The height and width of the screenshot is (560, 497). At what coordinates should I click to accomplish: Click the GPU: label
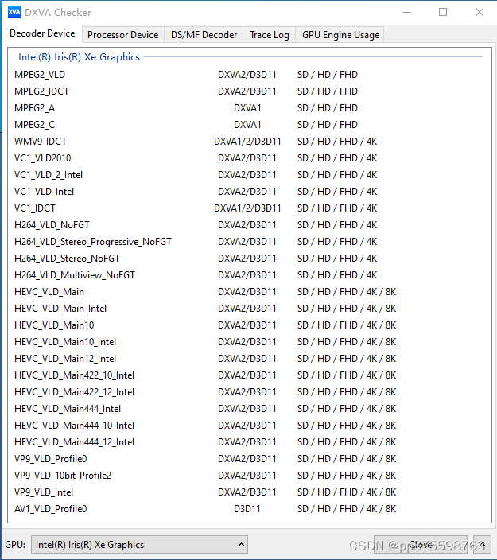point(15,545)
